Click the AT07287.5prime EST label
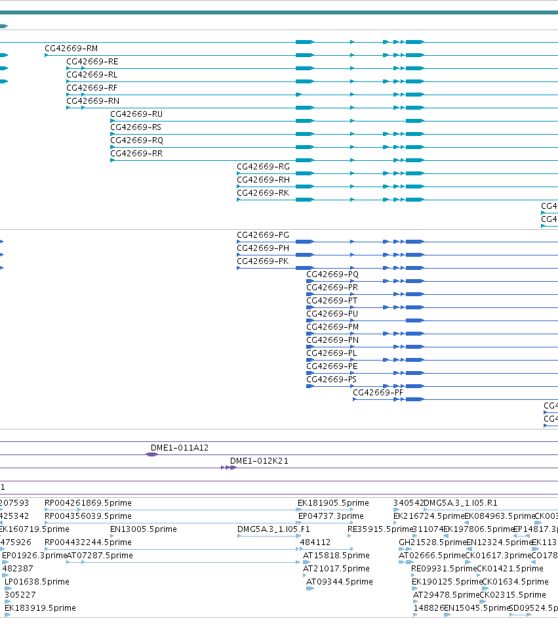The height and width of the screenshot is (618, 558). tap(100, 556)
